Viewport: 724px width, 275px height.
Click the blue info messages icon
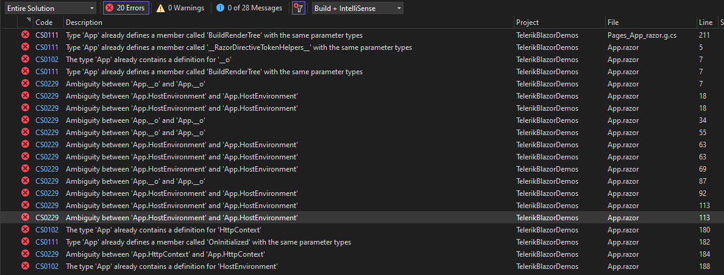click(x=219, y=8)
